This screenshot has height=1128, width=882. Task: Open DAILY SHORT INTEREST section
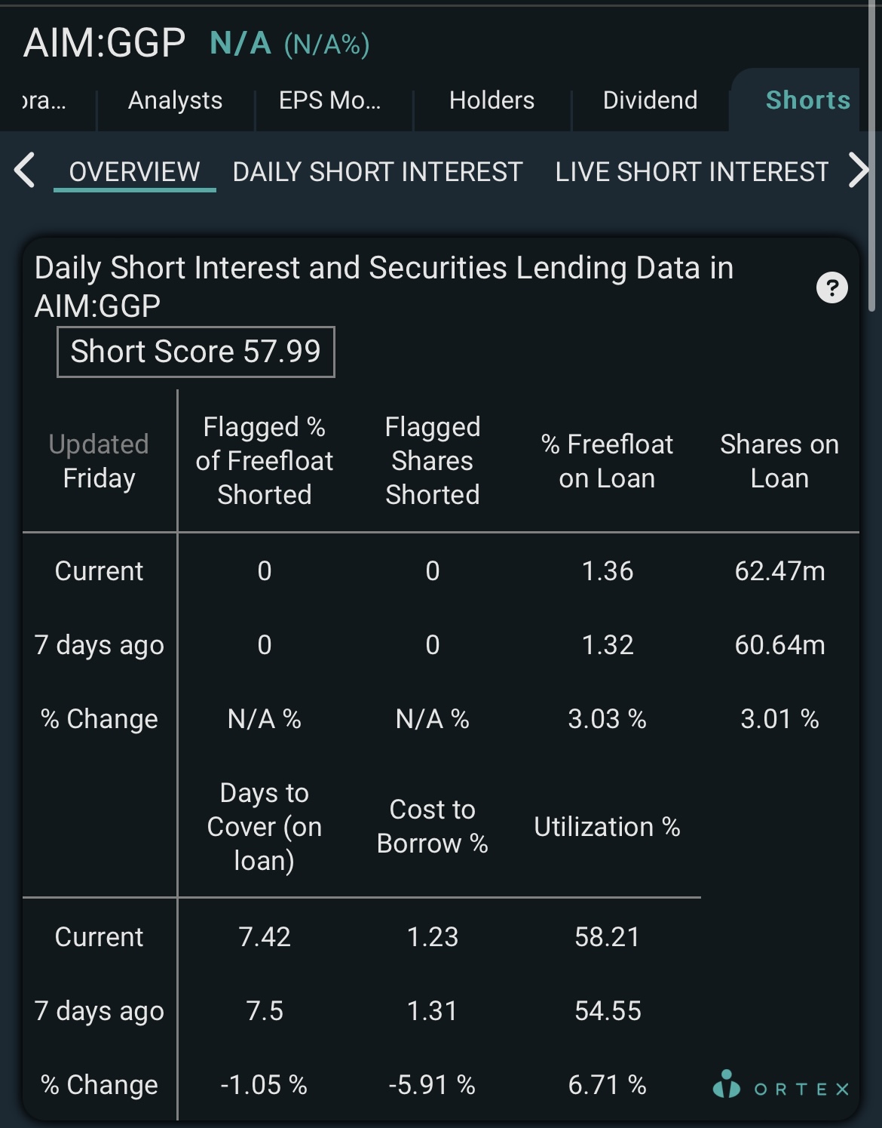(378, 172)
